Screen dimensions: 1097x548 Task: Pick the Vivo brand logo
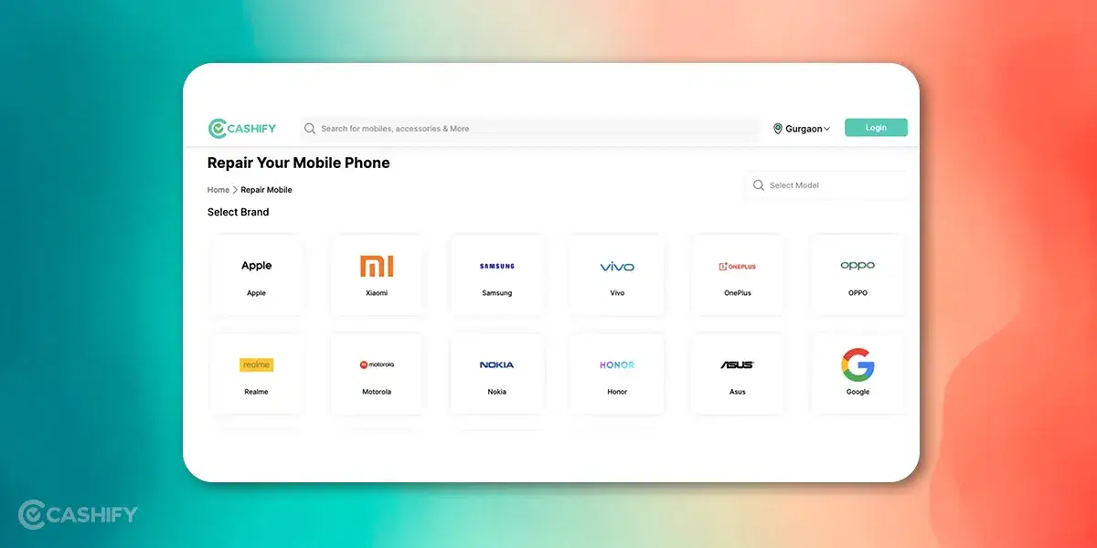click(x=617, y=267)
